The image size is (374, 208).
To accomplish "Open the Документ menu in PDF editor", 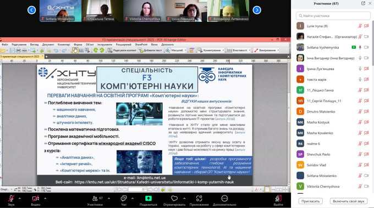I will pos(48,44).
